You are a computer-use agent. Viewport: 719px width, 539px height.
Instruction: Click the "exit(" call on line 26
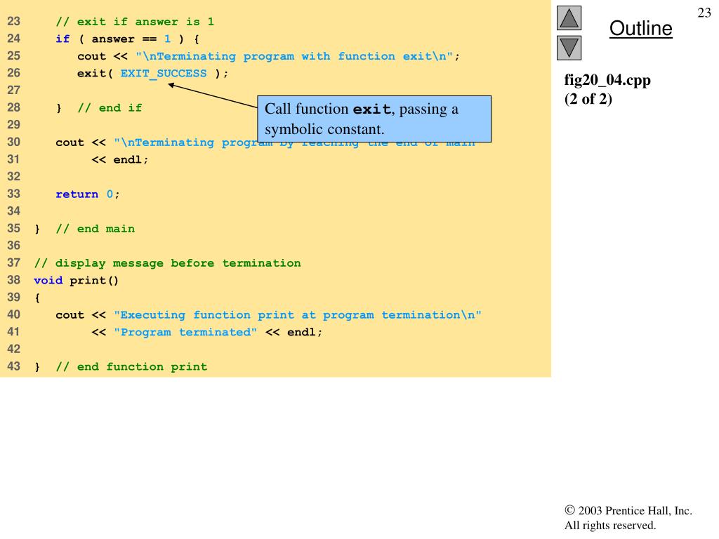click(95, 74)
